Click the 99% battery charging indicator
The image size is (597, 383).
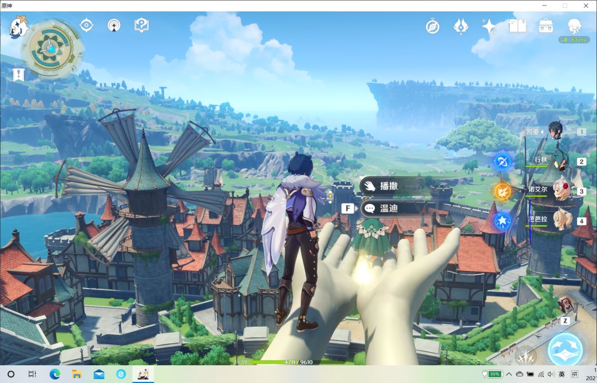click(x=493, y=374)
